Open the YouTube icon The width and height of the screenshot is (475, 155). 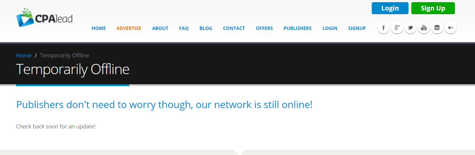pyautogui.click(x=424, y=28)
